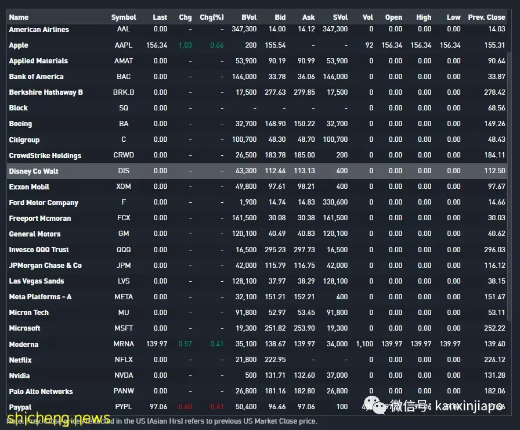Select the Block stock name
Screen dimensions: 520x430
pos(18,108)
